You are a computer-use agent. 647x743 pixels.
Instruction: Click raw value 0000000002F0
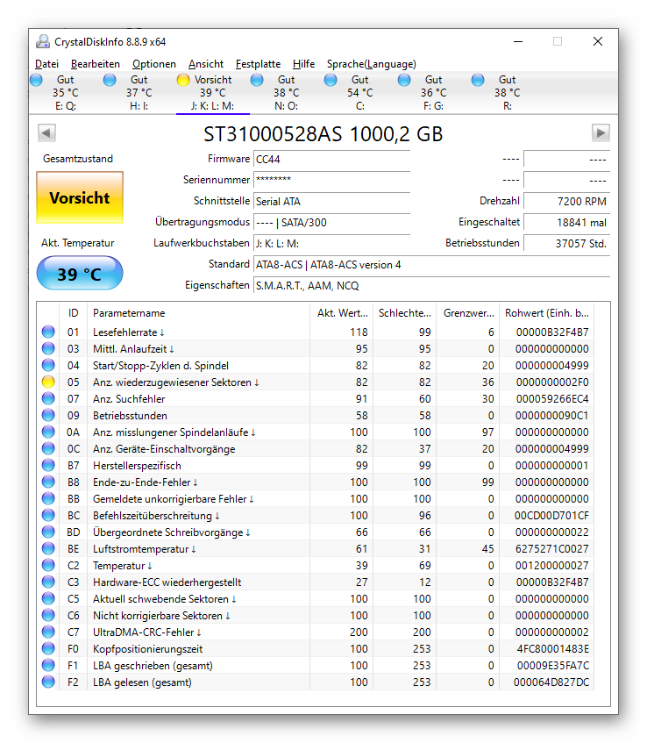[552, 382]
